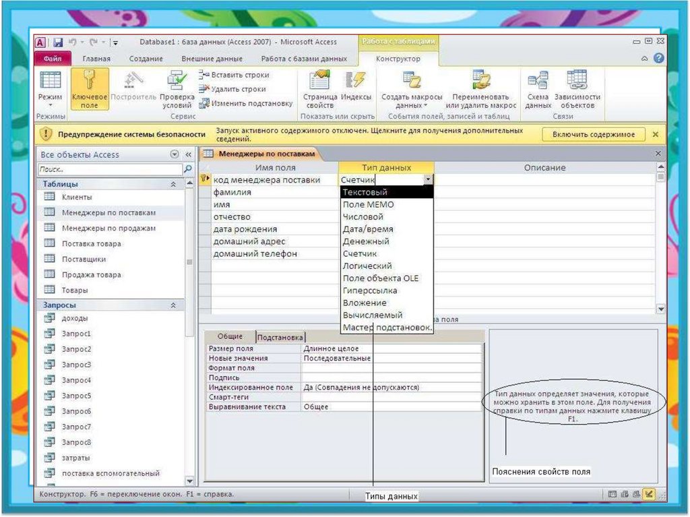Select the фамилия field name cell
This screenshot has width=690, height=517.
coord(275,192)
